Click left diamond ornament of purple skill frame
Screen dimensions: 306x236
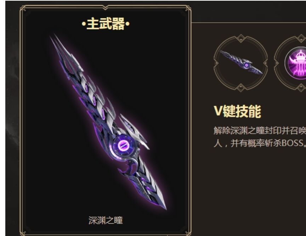click(277, 63)
